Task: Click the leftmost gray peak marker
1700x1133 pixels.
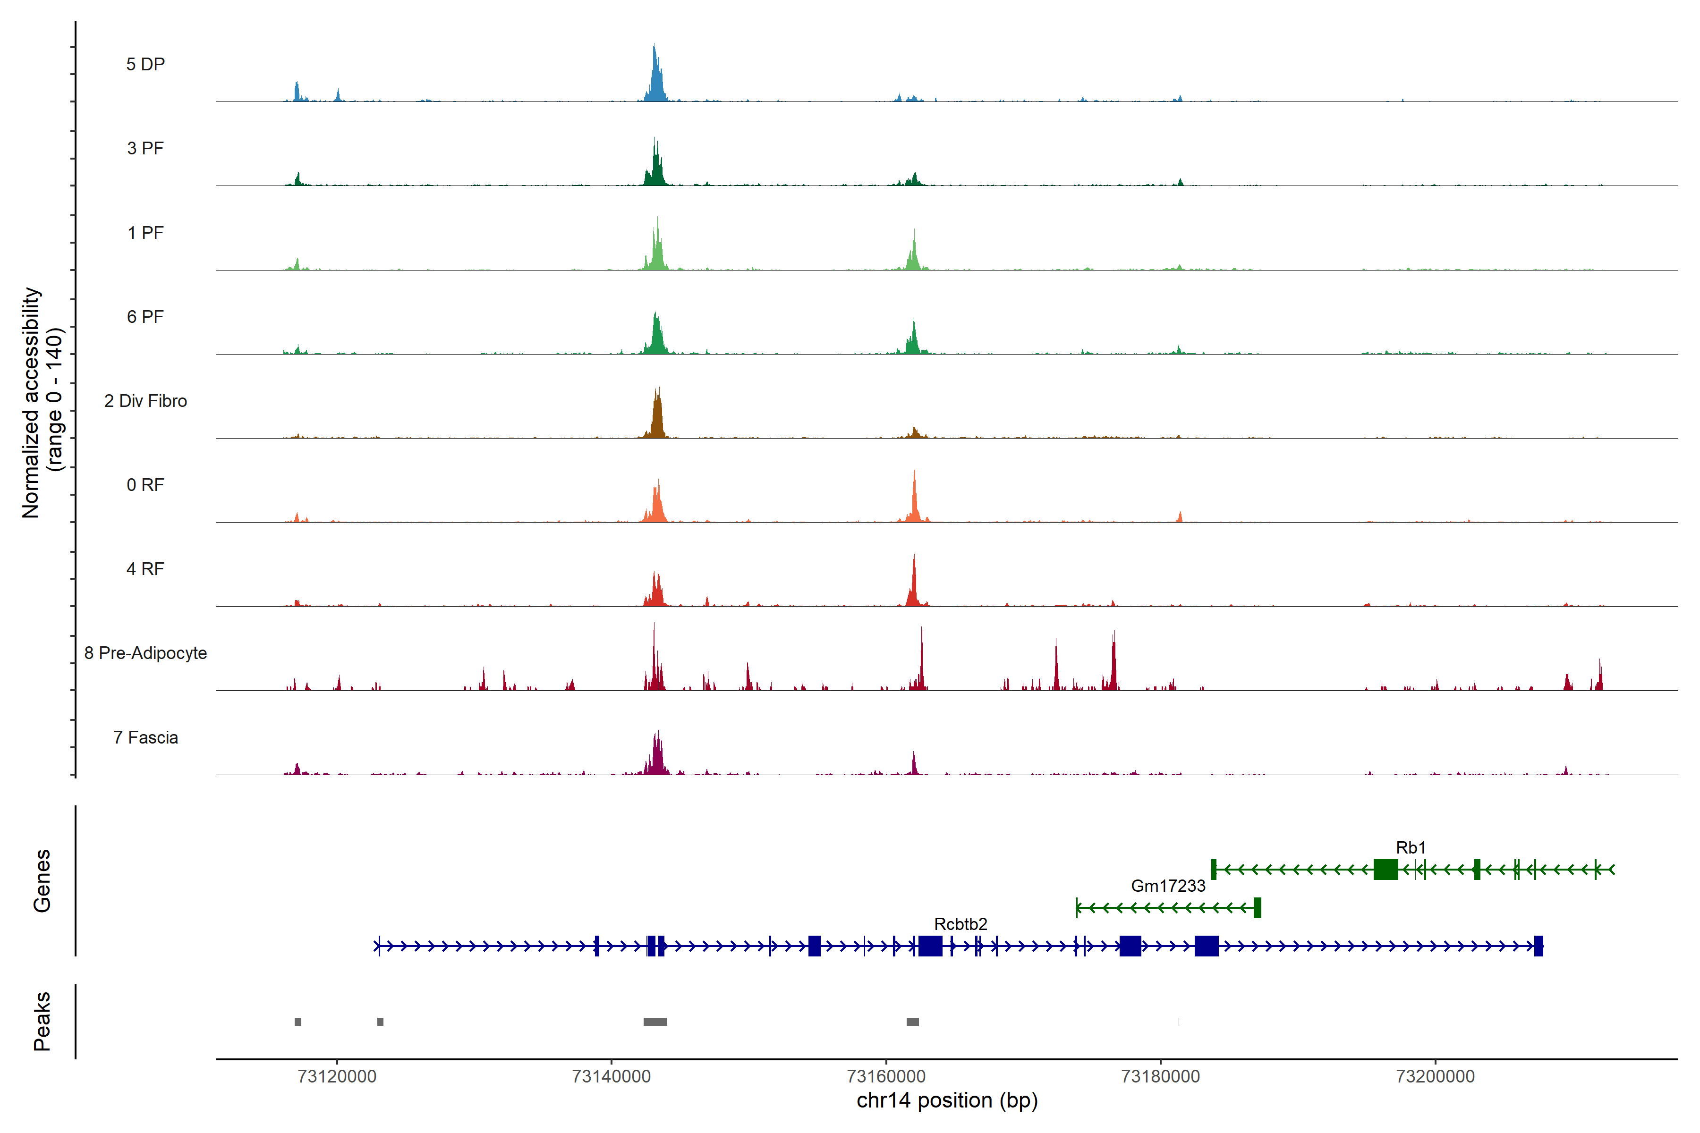Action: [x=298, y=1021]
